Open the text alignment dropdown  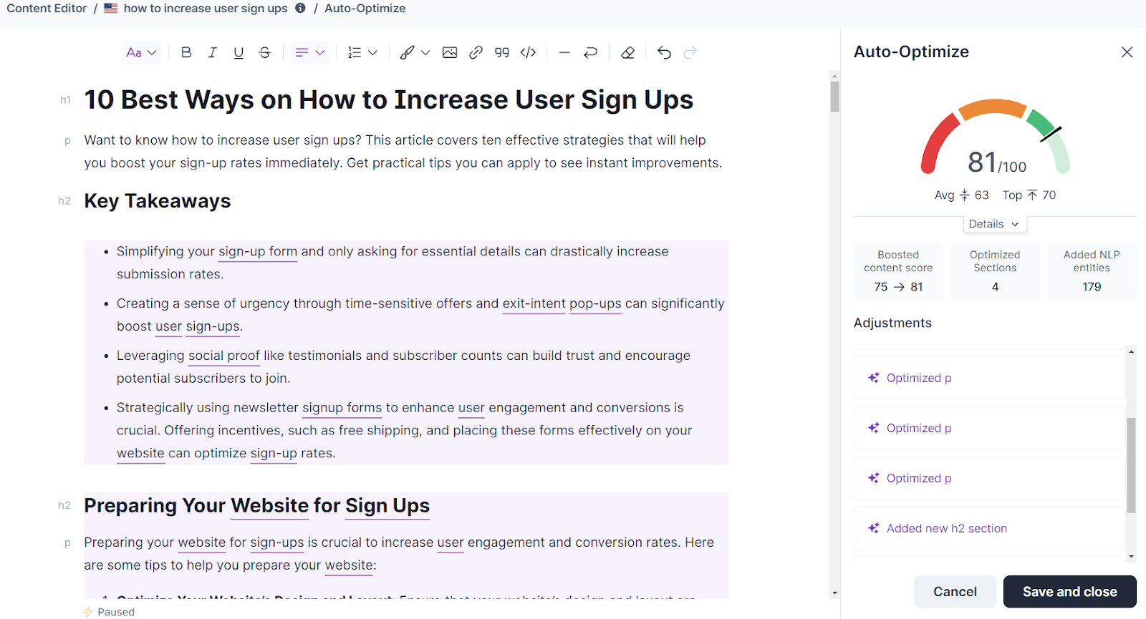(x=310, y=52)
